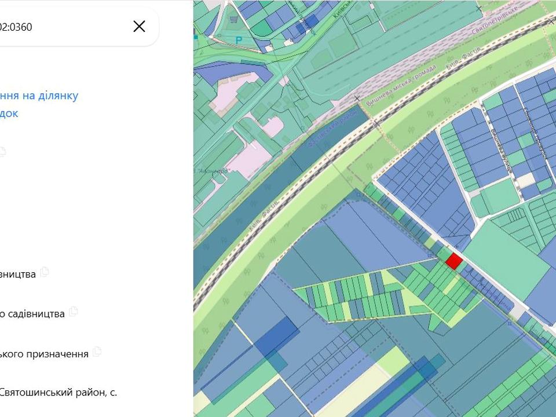Click copy icon next to 'о садівництва'
The height and width of the screenshot is (417, 556).
coord(73,312)
